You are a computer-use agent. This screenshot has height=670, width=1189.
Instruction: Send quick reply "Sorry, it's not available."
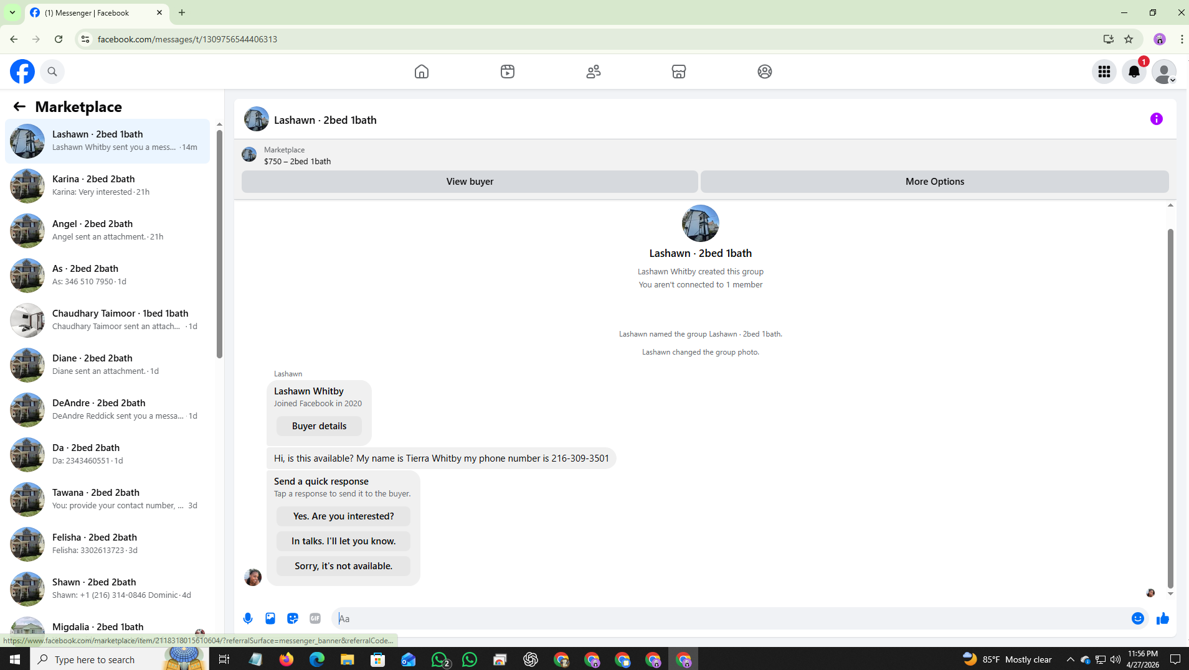343,566
